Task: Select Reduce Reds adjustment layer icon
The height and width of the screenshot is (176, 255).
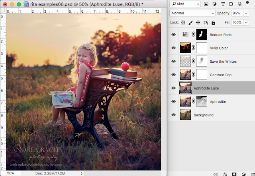Action: pos(185,34)
